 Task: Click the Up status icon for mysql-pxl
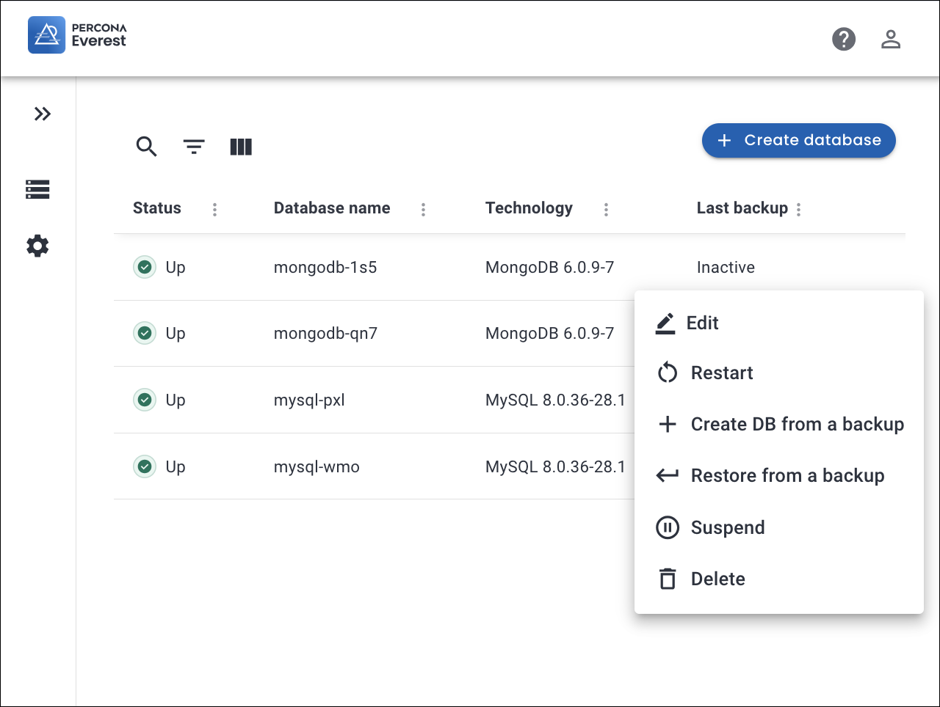pyautogui.click(x=145, y=400)
